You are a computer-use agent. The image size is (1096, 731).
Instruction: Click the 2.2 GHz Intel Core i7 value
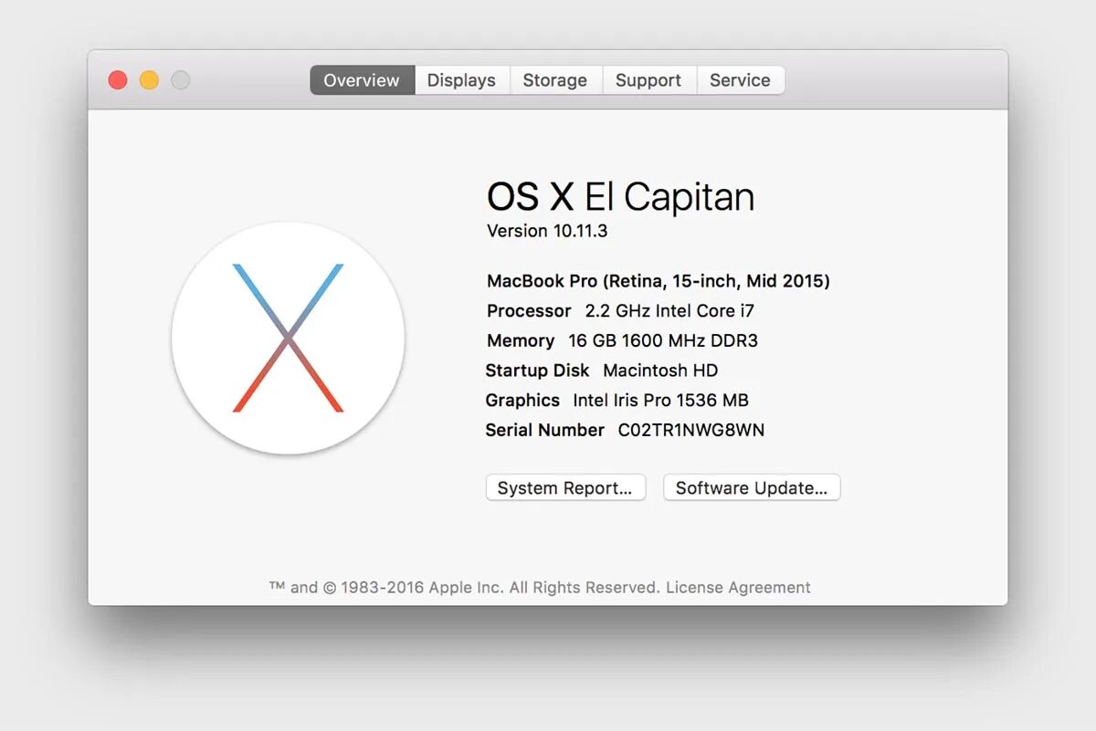[669, 311]
